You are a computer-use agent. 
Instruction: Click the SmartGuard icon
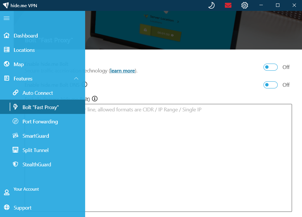click(15, 135)
